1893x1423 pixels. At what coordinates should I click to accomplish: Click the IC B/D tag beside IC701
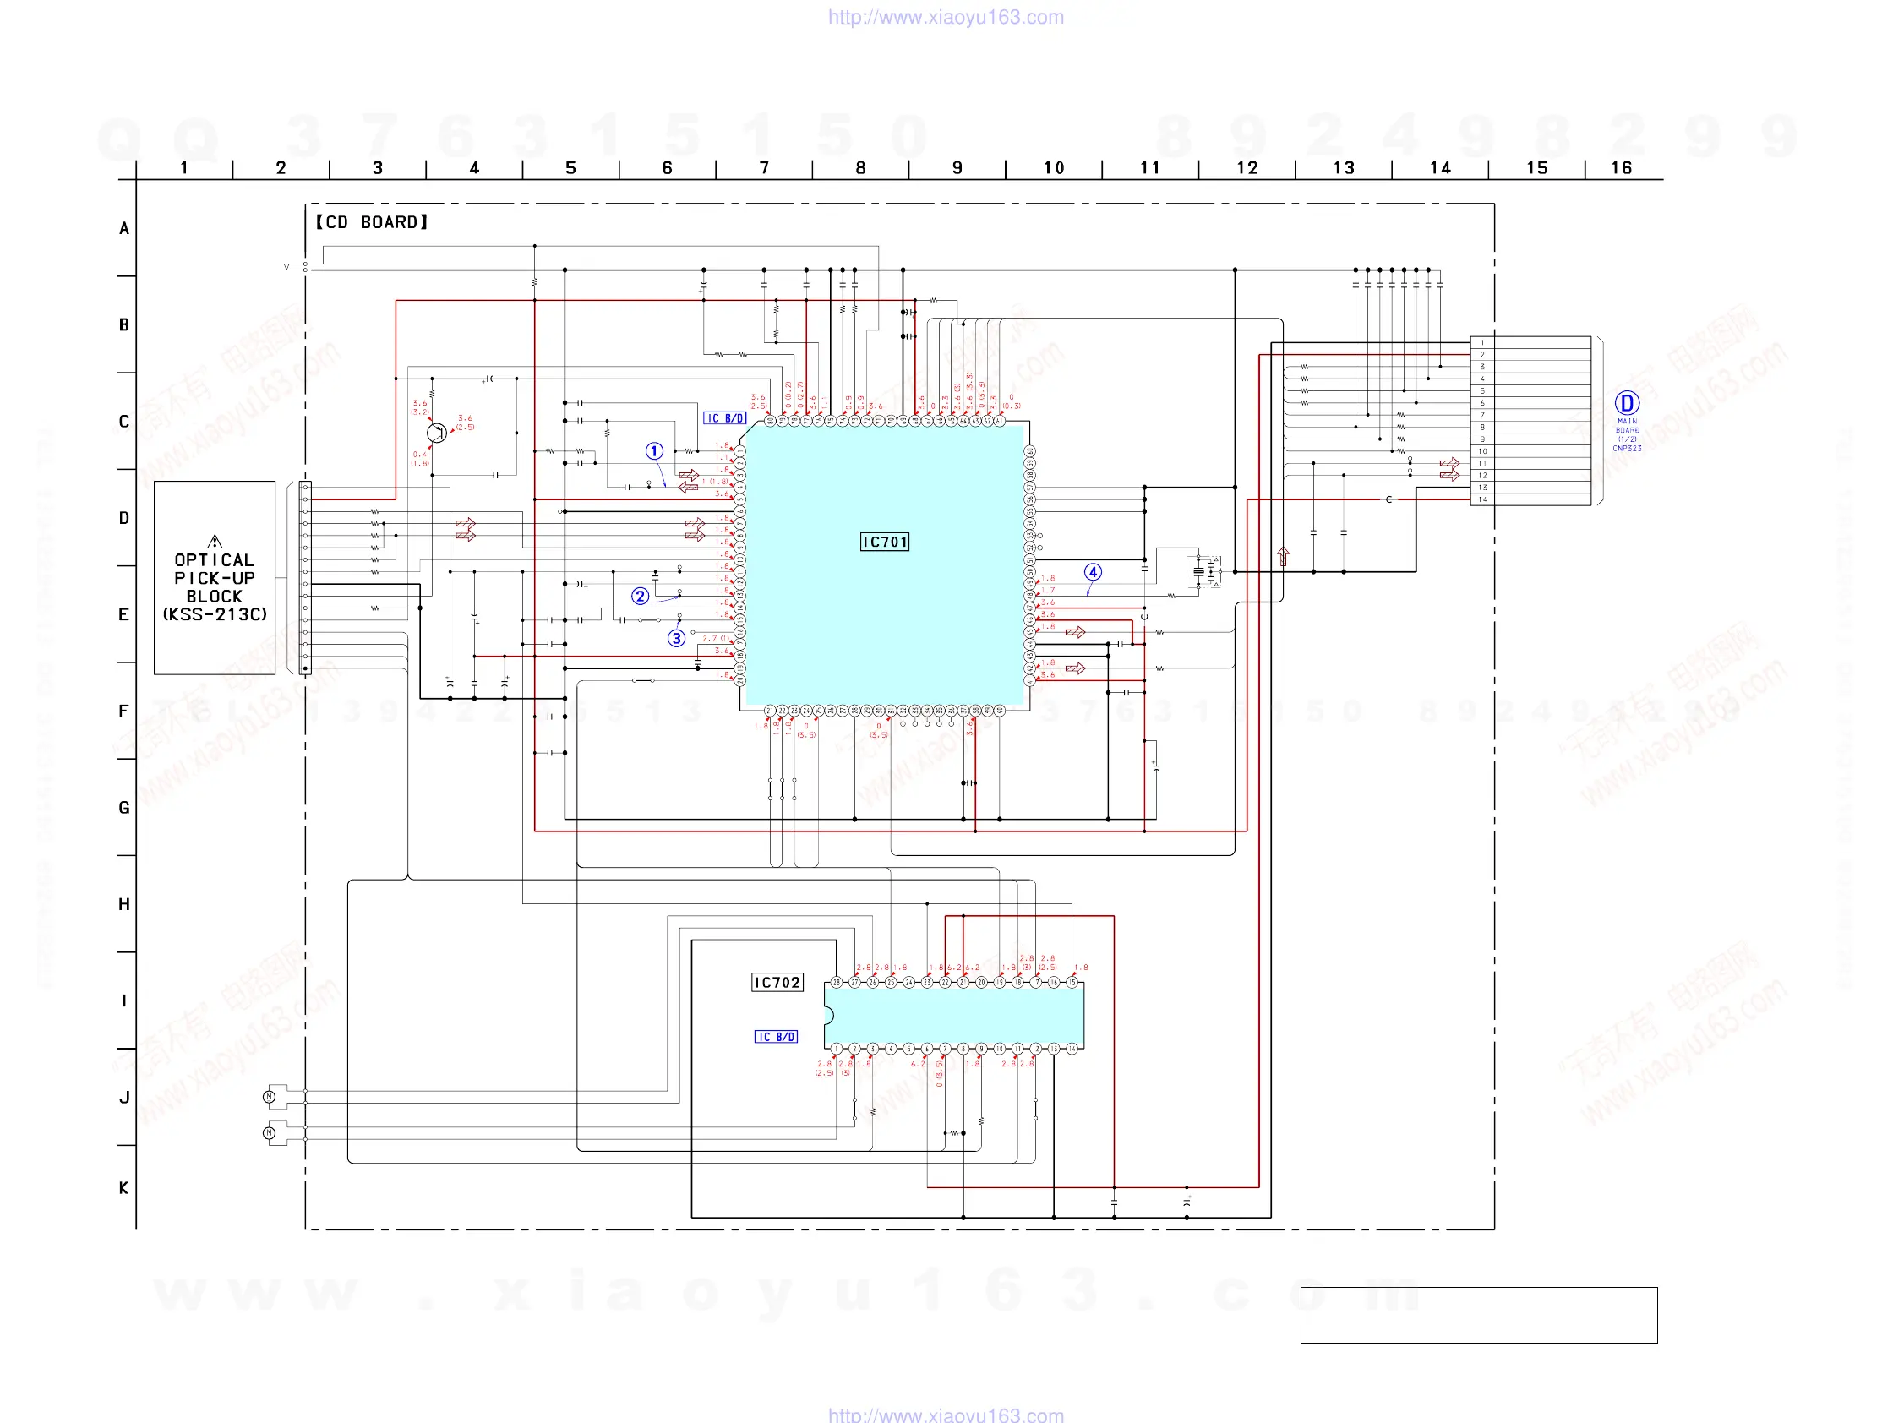(x=725, y=418)
